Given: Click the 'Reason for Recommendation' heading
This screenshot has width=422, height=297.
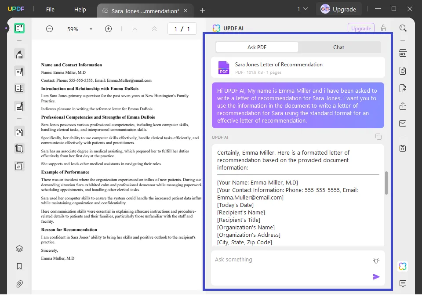Looking at the screenshot, I should coord(69,230).
